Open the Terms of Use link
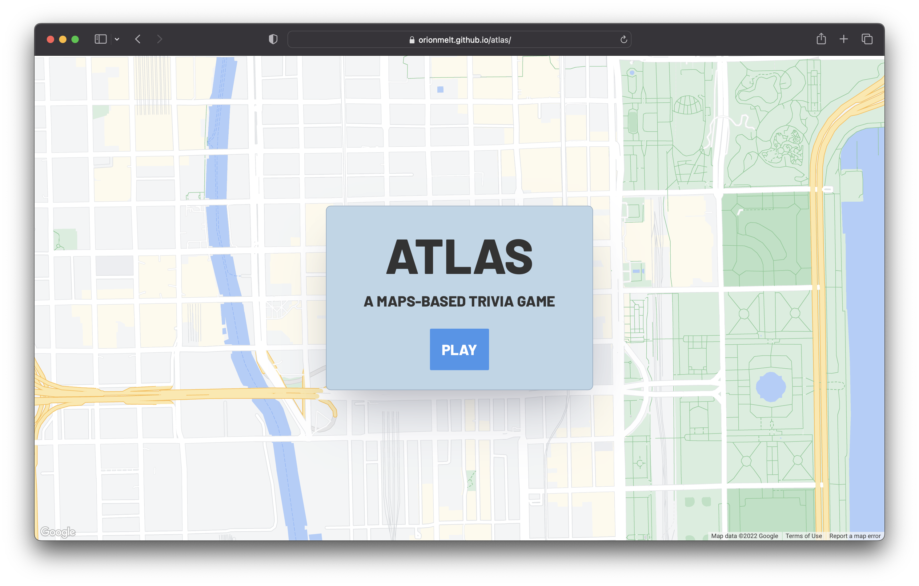This screenshot has height=586, width=919. tap(803, 536)
